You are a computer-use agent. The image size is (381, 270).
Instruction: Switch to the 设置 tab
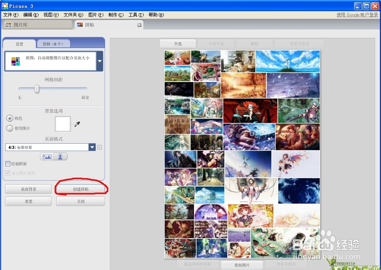pyautogui.click(x=19, y=44)
